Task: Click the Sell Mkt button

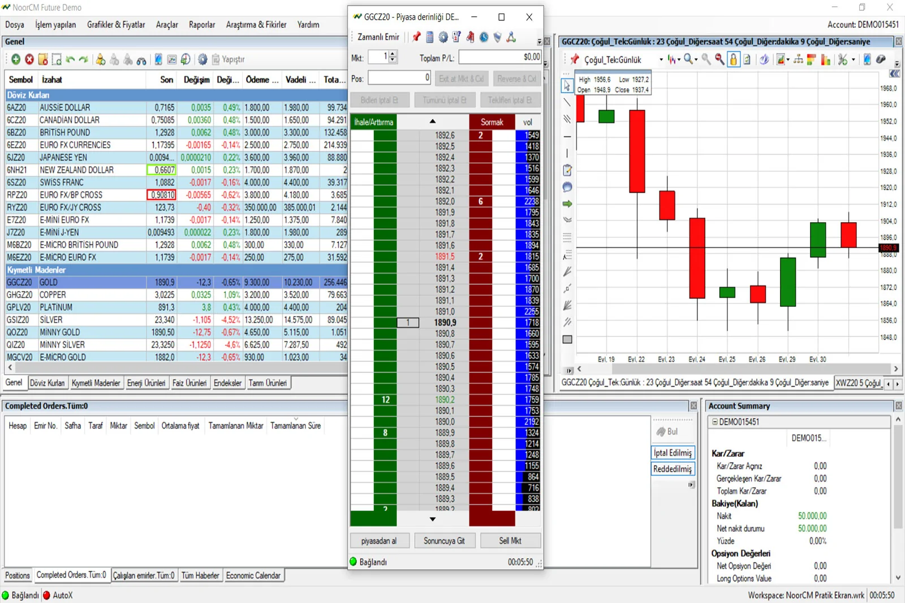Action: (x=510, y=541)
